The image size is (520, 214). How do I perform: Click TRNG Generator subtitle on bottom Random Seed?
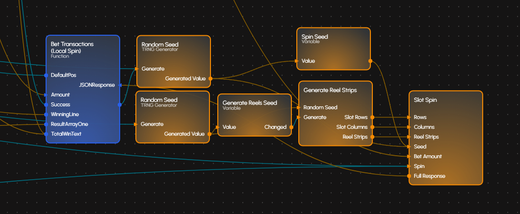tap(159, 105)
